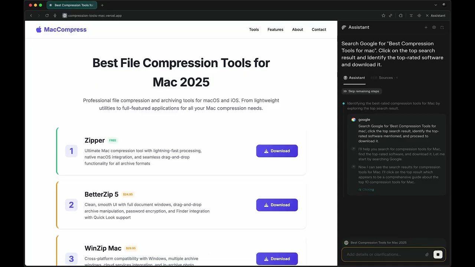Click rank number 3 badge
The height and width of the screenshot is (267, 475).
71,259
